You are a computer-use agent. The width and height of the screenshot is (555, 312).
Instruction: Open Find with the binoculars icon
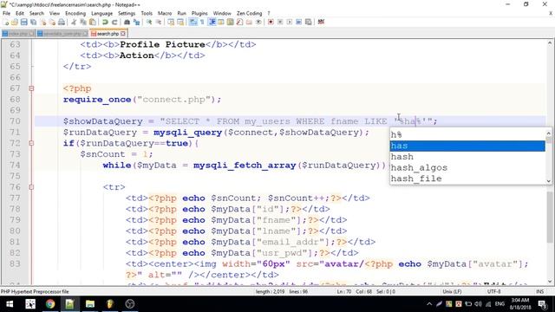coord(127,23)
